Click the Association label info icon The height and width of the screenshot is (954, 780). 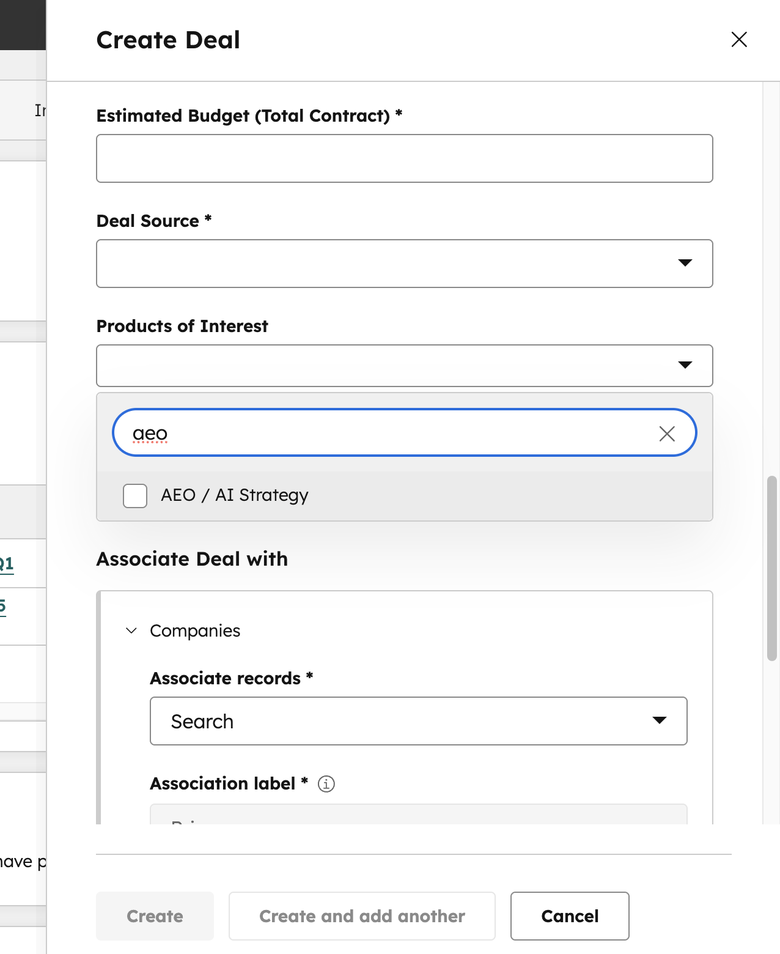[326, 784]
